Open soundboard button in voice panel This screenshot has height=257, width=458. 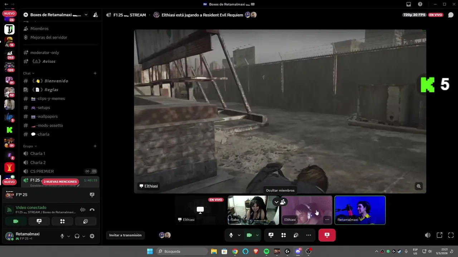pos(86,221)
